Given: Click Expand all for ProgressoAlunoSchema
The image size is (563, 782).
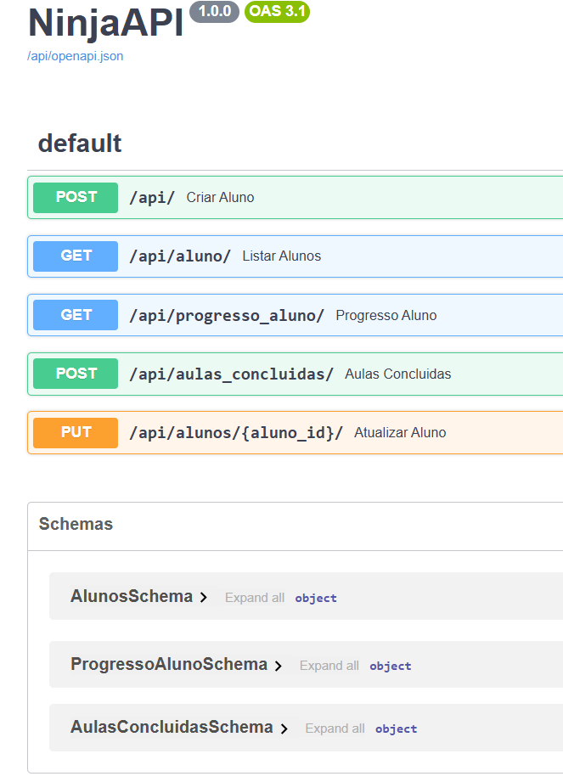Looking at the screenshot, I should point(329,666).
